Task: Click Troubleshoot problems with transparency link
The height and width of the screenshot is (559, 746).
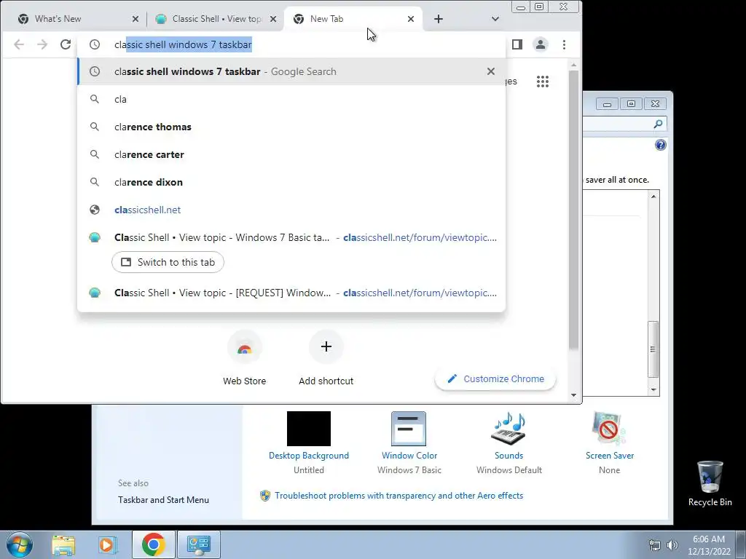Action: pos(398,495)
